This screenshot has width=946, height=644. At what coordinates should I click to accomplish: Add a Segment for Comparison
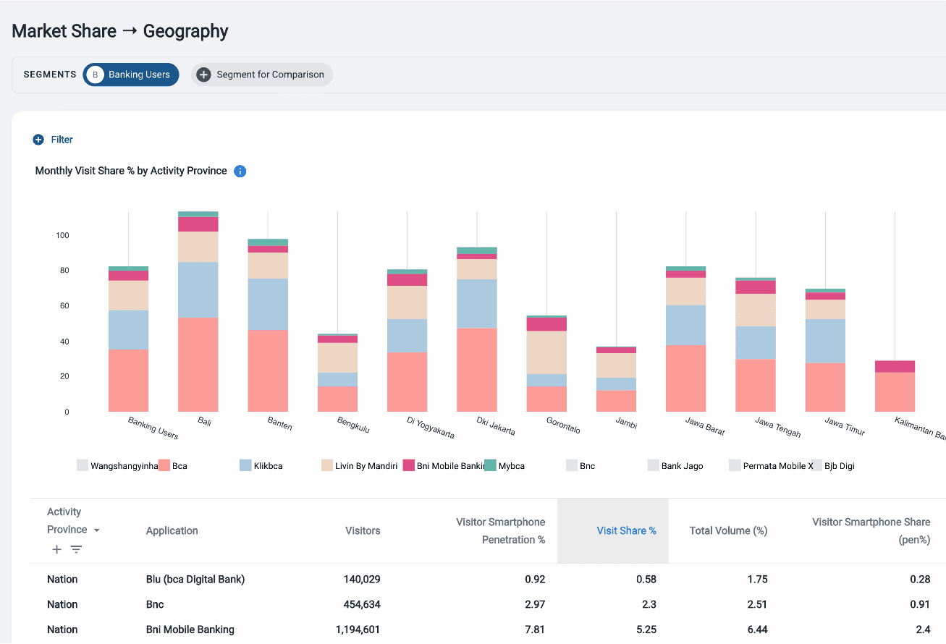pyautogui.click(x=262, y=75)
